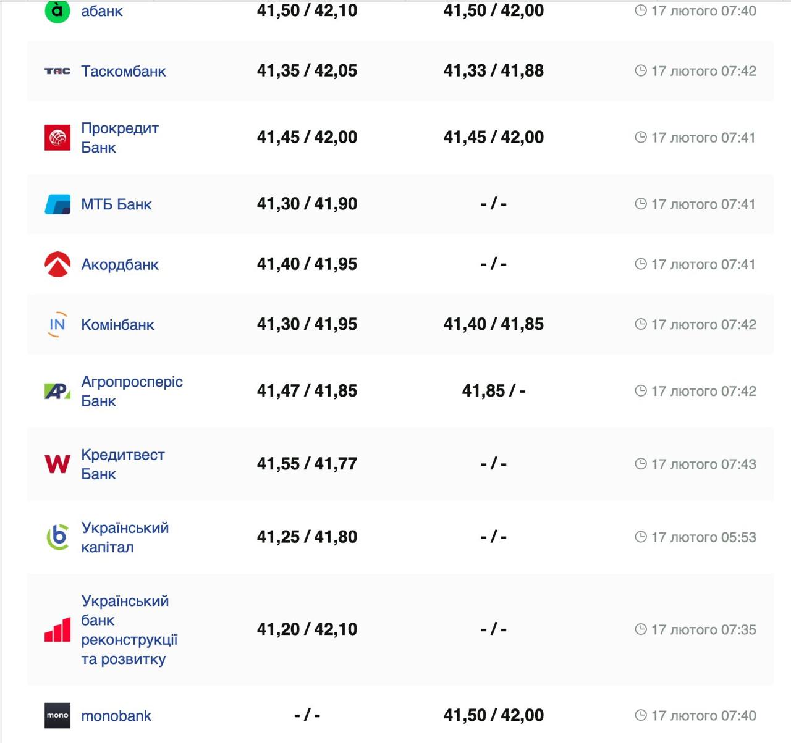Click the red Akordbank triangle logo

point(57,264)
